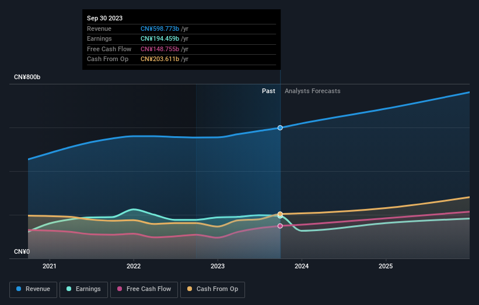Click the earnings value CN¥194.459b
Viewport: 479px width, 305px height.
coord(160,38)
